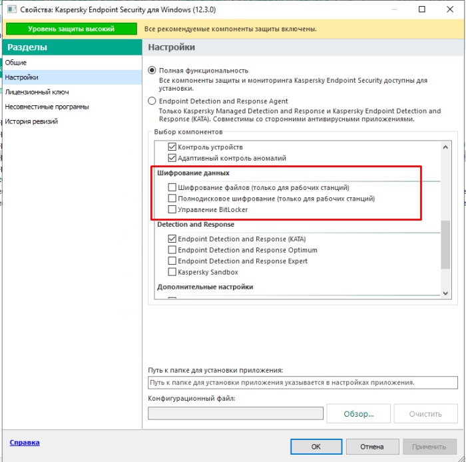The width and height of the screenshot is (466, 462).
Task: Click the Применить button
Action: [x=429, y=447]
